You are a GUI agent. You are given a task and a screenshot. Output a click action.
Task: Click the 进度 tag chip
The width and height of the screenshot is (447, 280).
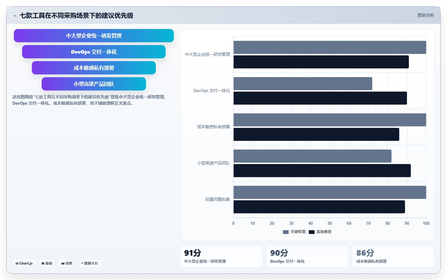[67, 263]
